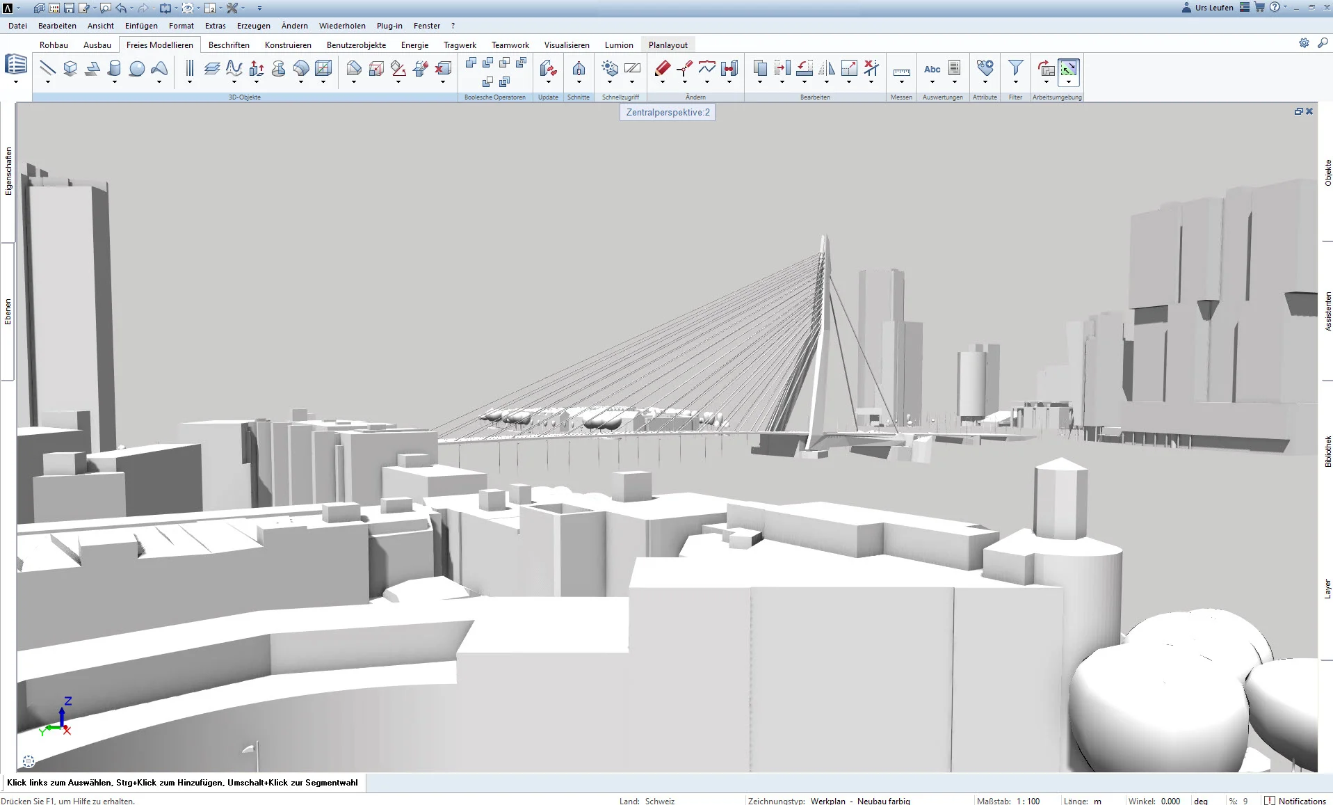Switch to the Visualisieren ribbon tab
The height and width of the screenshot is (805, 1333).
[567, 45]
